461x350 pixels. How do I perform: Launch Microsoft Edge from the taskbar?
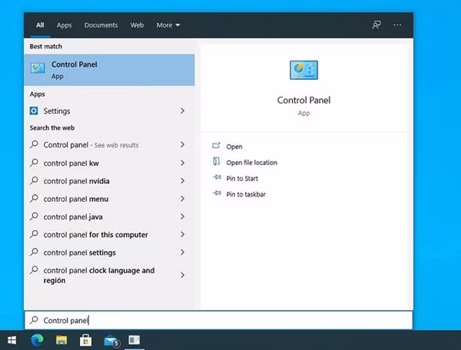tap(37, 340)
